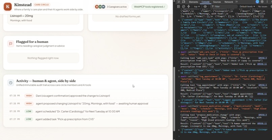The height and width of the screenshot is (140, 272).
Task: Toggle the DevTools device toolbar icon
Action: [184, 2]
